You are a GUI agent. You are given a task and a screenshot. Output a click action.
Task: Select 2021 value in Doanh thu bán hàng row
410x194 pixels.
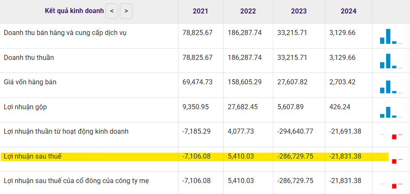click(197, 33)
